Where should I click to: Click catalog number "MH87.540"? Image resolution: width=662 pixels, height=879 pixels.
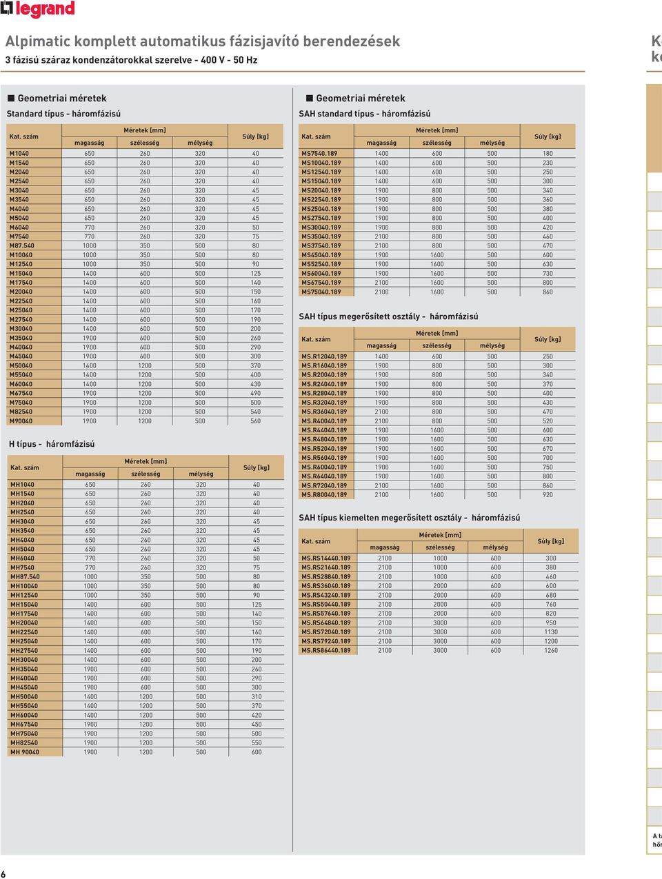click(x=25, y=577)
